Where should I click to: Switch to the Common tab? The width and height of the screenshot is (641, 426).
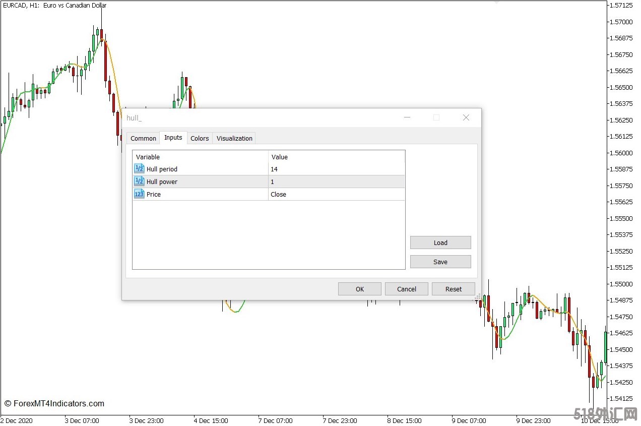[143, 138]
